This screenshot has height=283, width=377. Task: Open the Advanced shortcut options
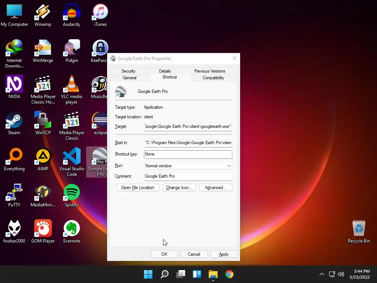point(216,188)
